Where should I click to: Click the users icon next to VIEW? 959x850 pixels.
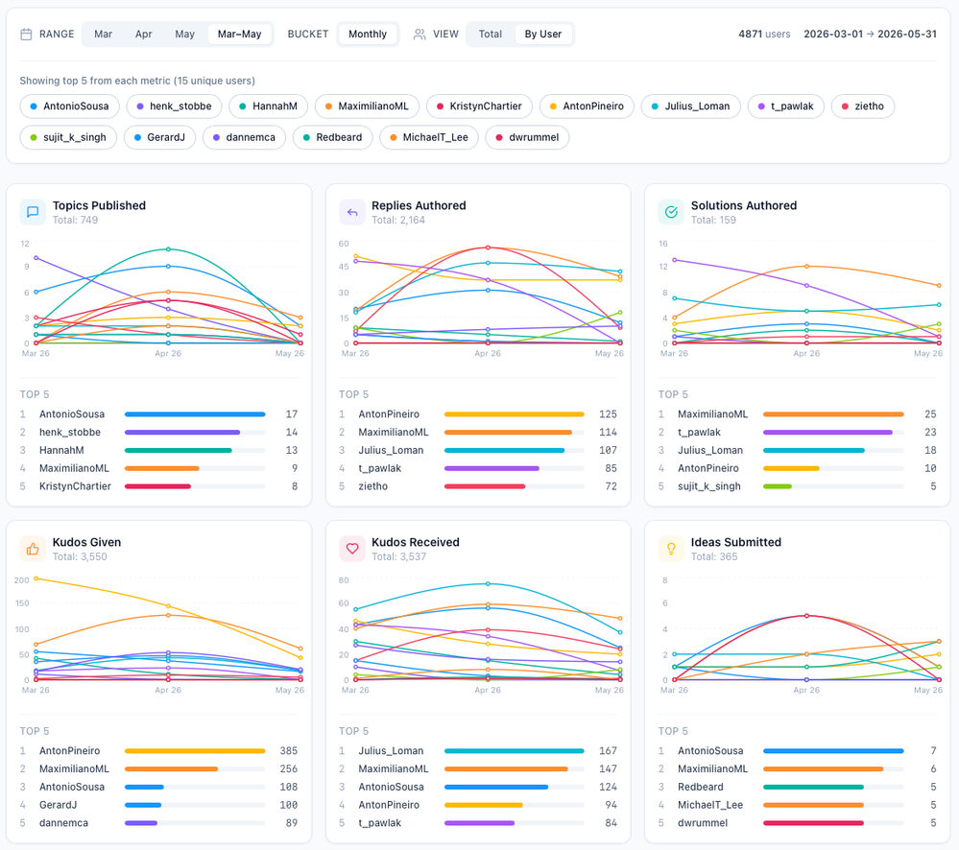[x=420, y=35]
